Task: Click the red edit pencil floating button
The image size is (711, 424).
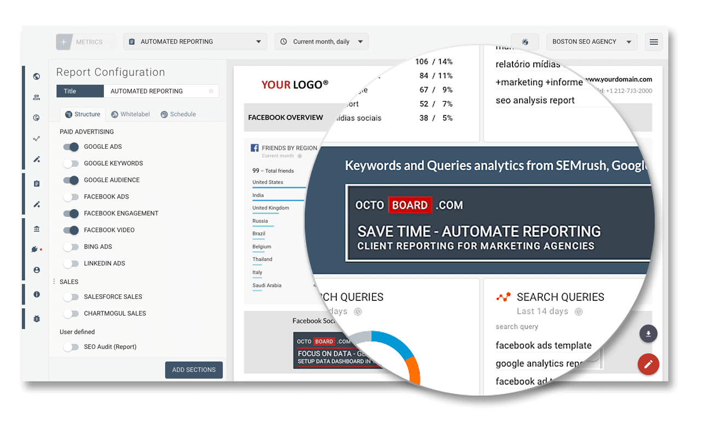Action: pos(648,364)
